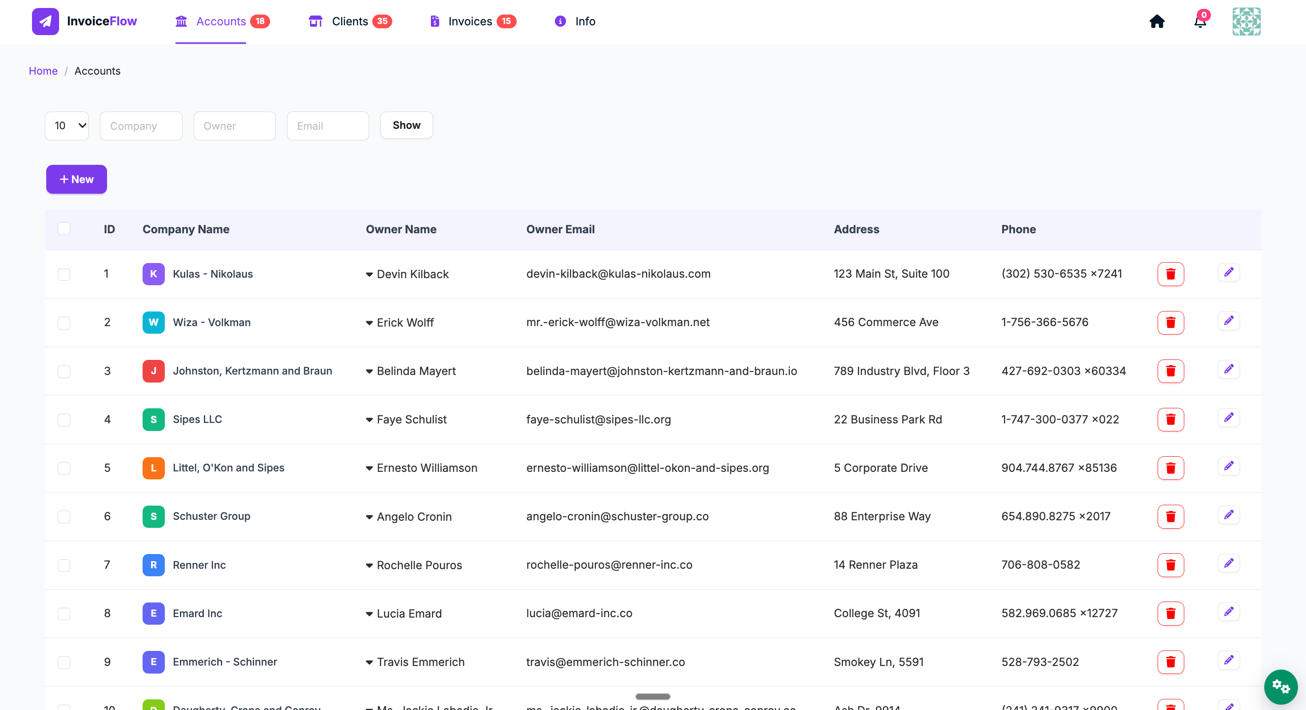Edit the Renner Inc account

[1228, 563]
